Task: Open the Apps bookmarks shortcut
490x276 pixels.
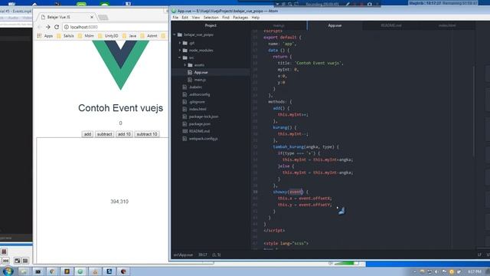Action: (x=45, y=36)
